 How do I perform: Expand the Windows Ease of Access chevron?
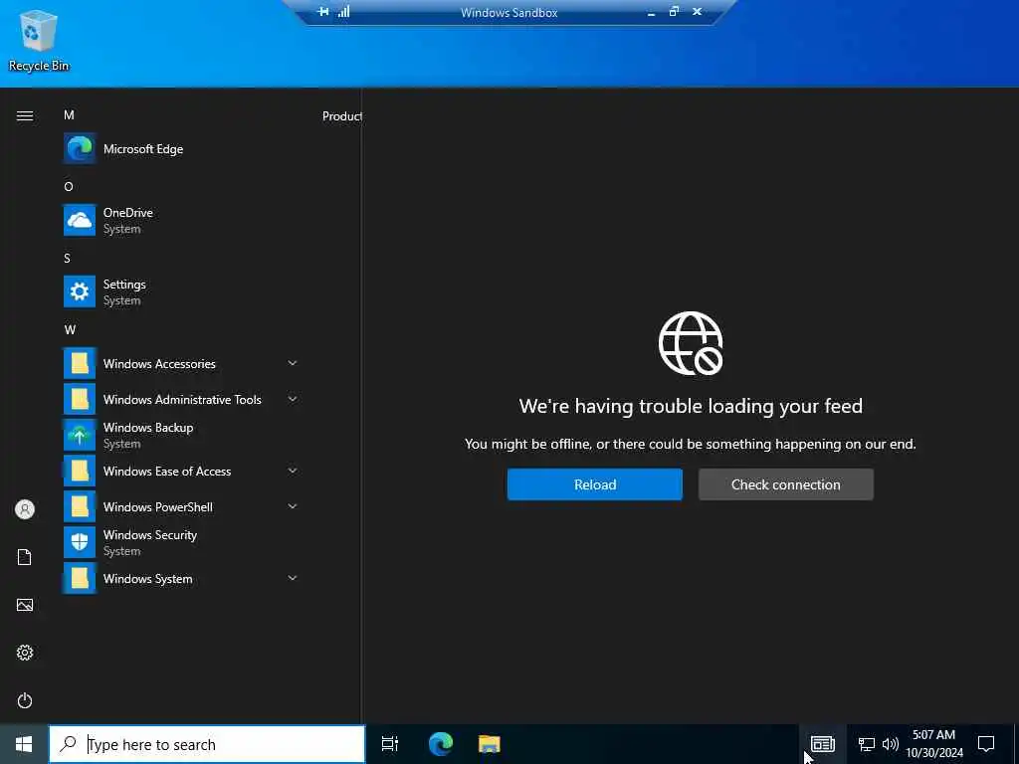point(293,471)
